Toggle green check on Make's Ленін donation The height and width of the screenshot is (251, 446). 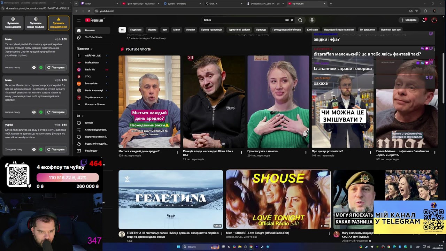coord(41,112)
